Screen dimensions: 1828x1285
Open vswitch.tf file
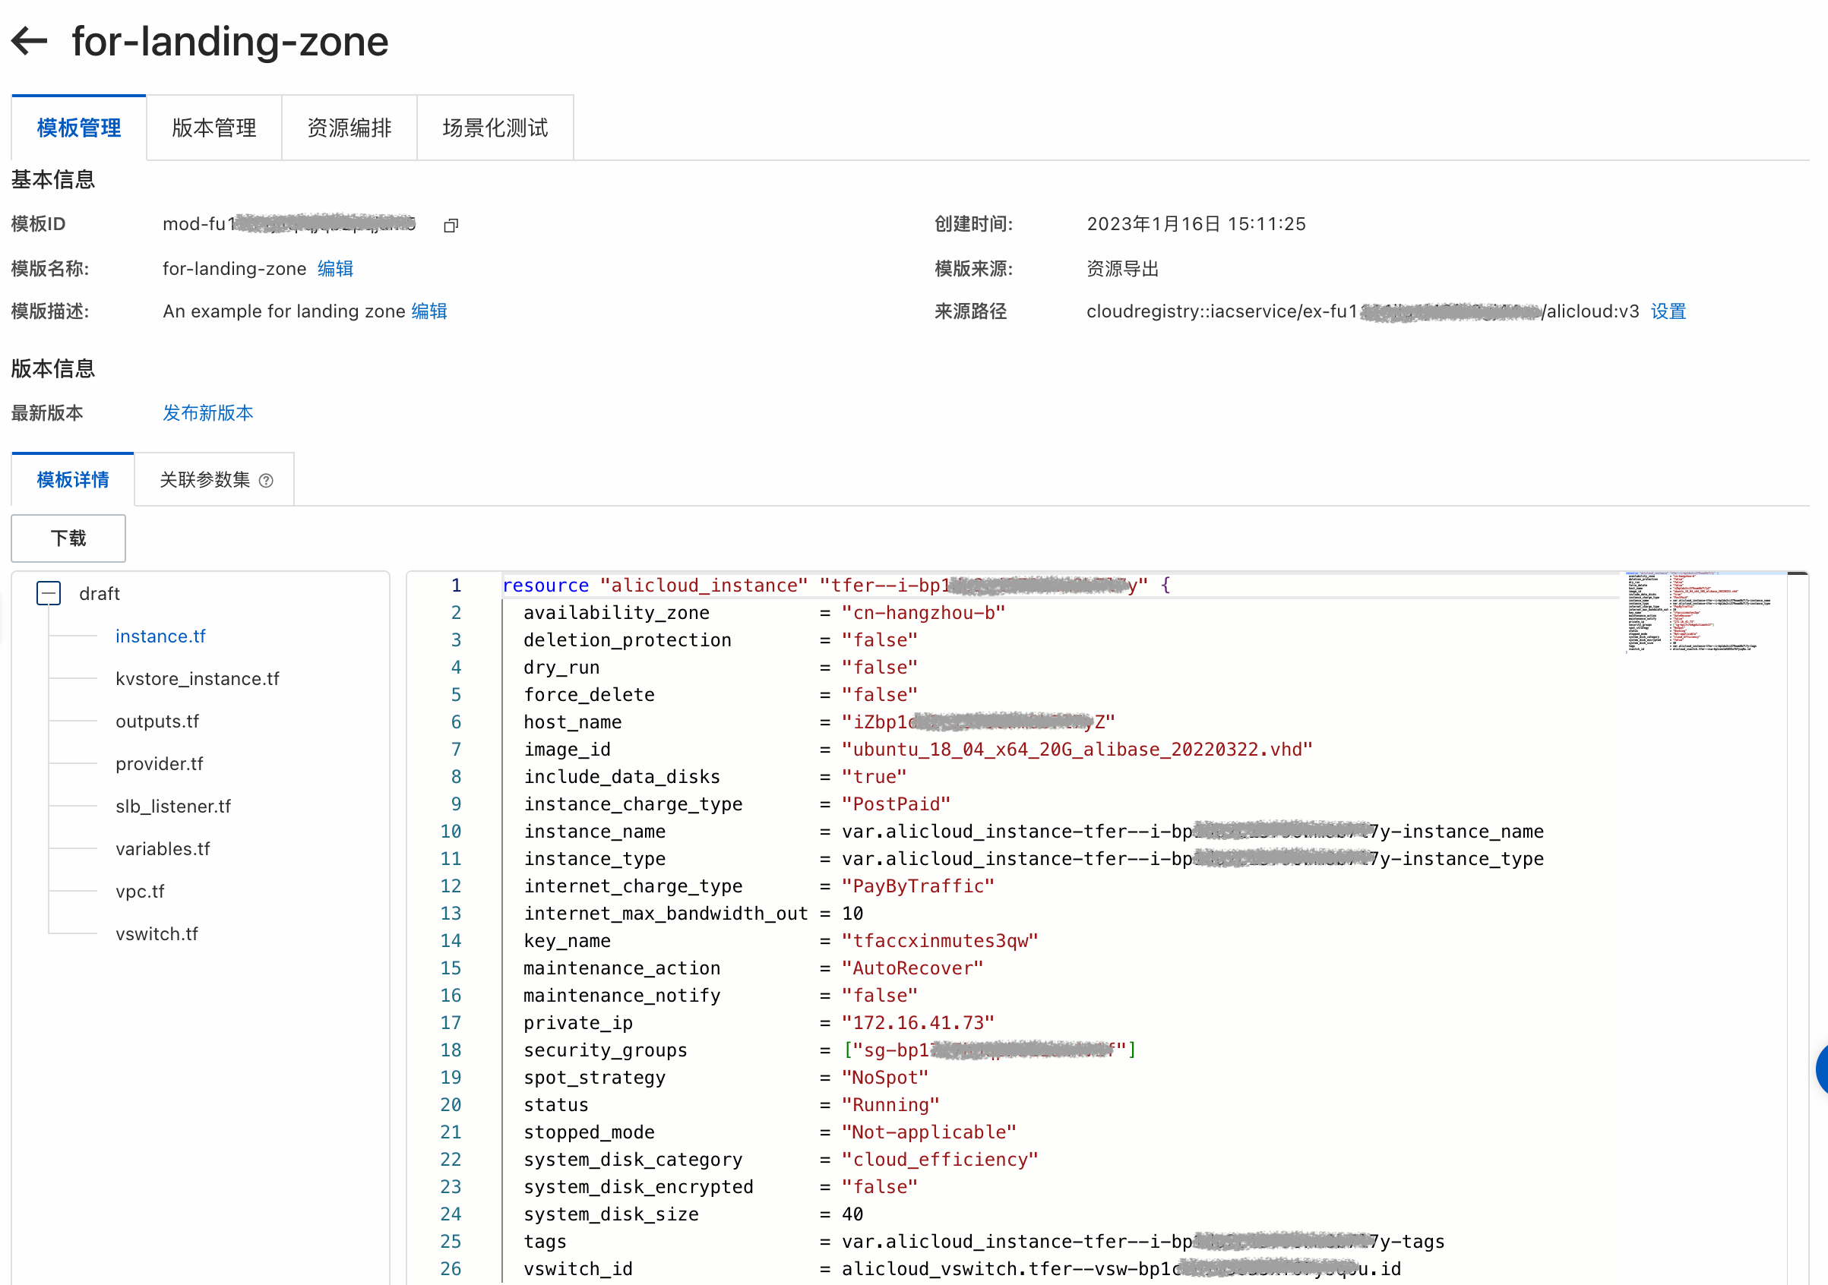click(x=156, y=934)
